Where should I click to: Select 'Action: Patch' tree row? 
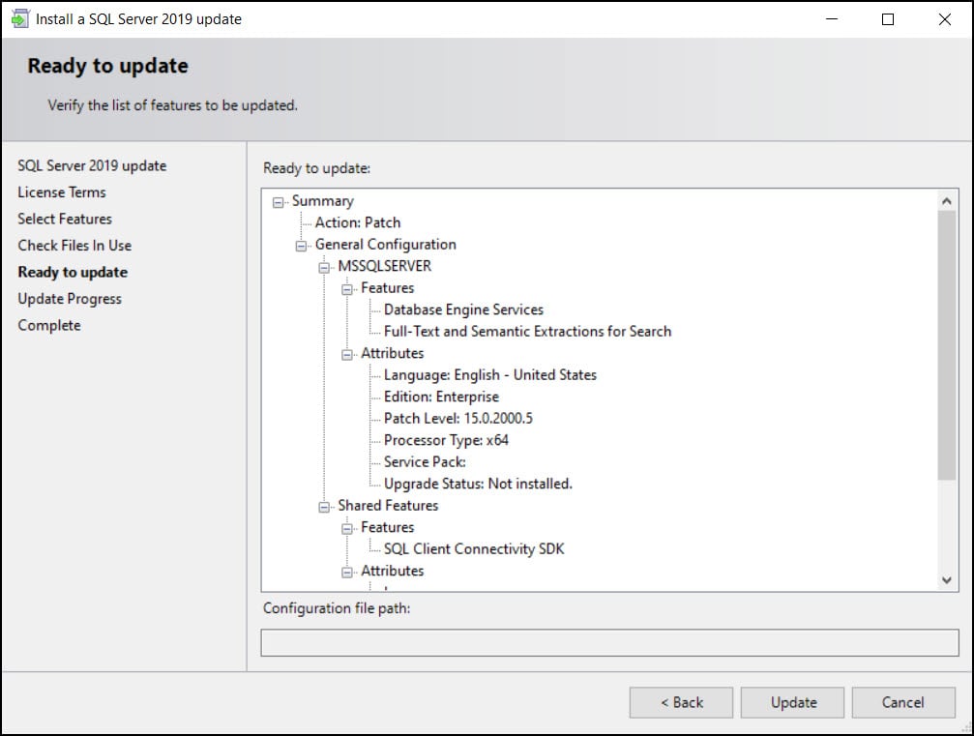[357, 222]
